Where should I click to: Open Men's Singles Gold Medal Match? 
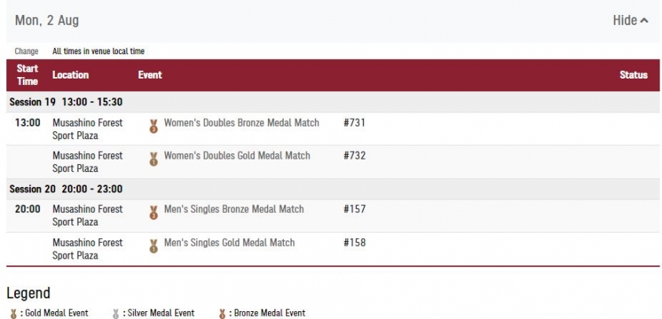[230, 243]
